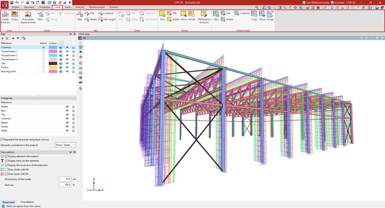Collapse the Tags panel with its chevron
The width and height of the screenshot is (385, 208).
pyautogui.click(x=70, y=34)
